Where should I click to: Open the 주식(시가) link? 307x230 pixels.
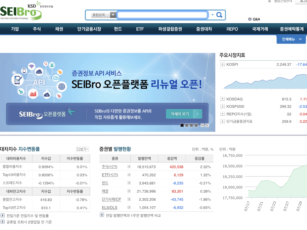[109, 167]
